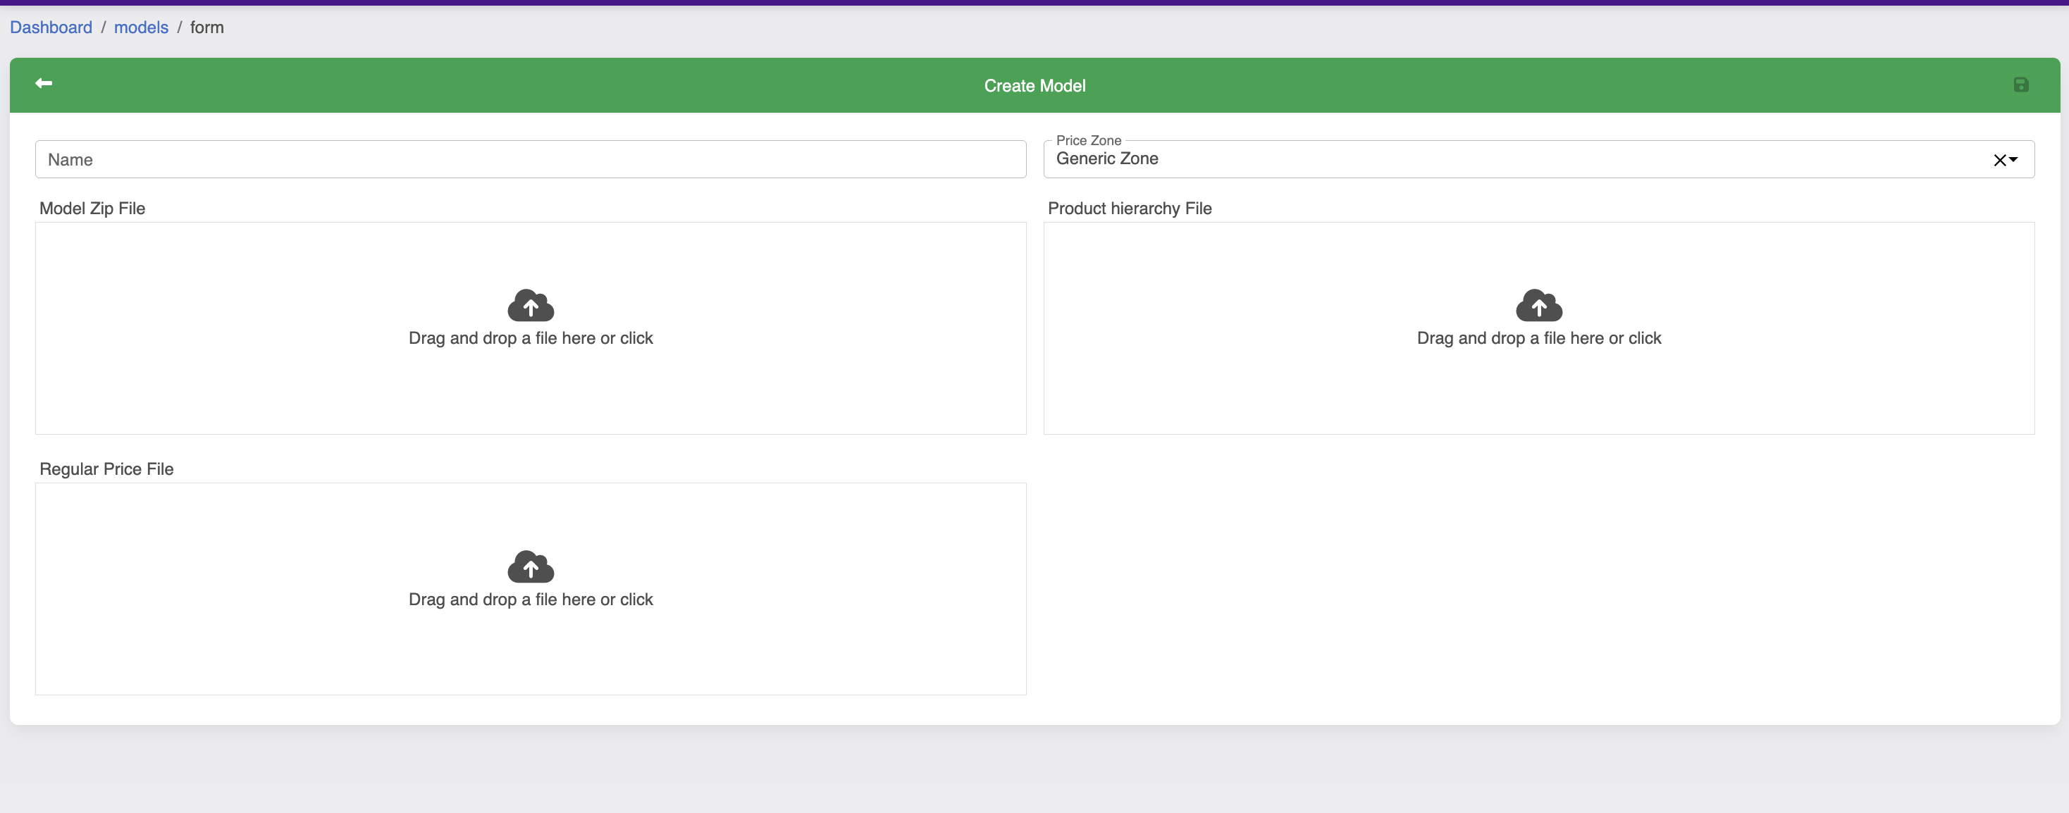Viewport: 2069px width, 813px height.
Task: Click the back arrow in the green header
Action: click(44, 83)
